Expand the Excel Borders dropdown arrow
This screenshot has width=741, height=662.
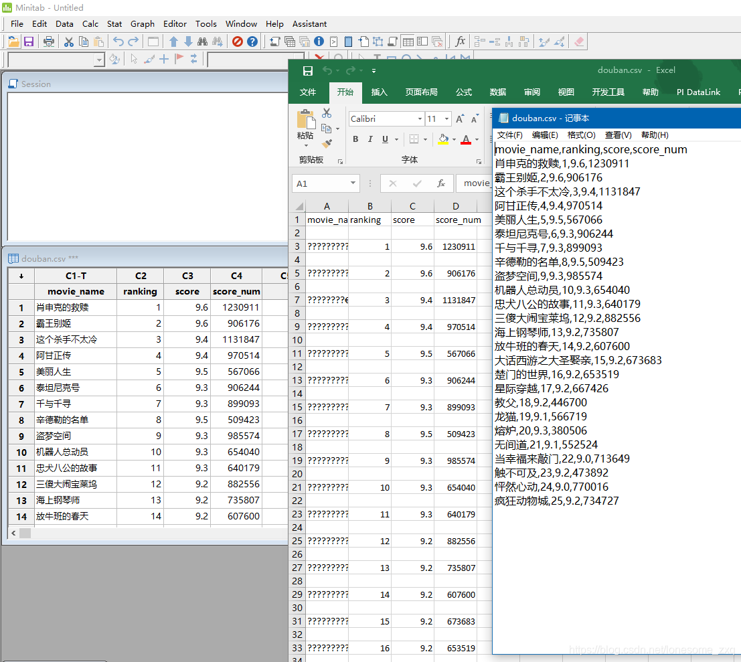pos(425,139)
